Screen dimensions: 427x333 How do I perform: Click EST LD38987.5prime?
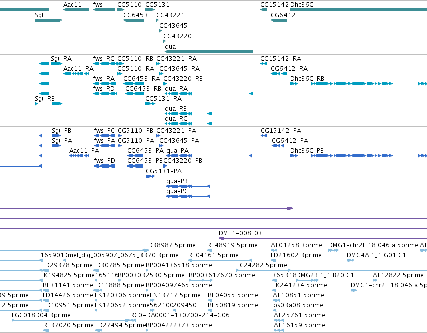pos(147,250)
